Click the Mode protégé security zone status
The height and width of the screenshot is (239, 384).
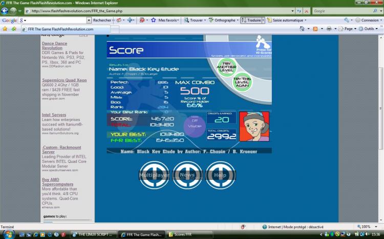coord(295,227)
